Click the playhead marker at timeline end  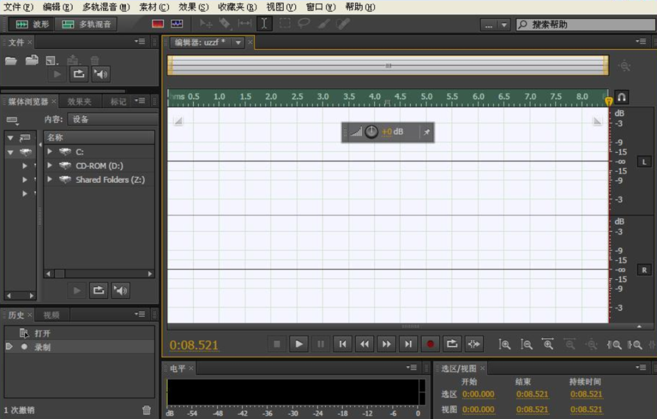pos(608,101)
